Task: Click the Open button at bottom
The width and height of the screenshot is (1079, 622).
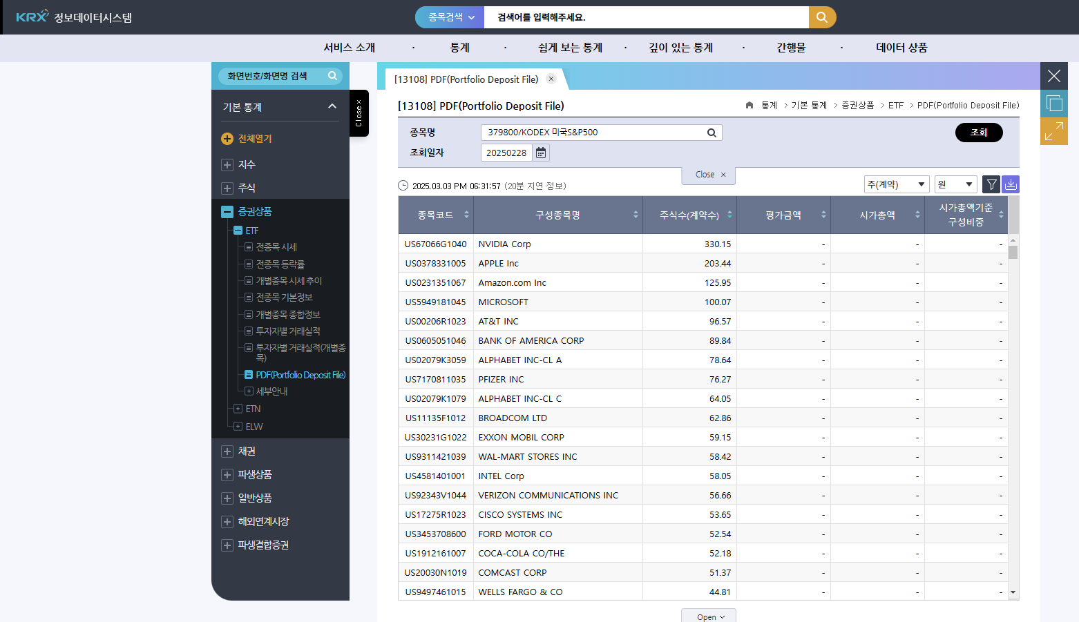Action: click(x=708, y=616)
